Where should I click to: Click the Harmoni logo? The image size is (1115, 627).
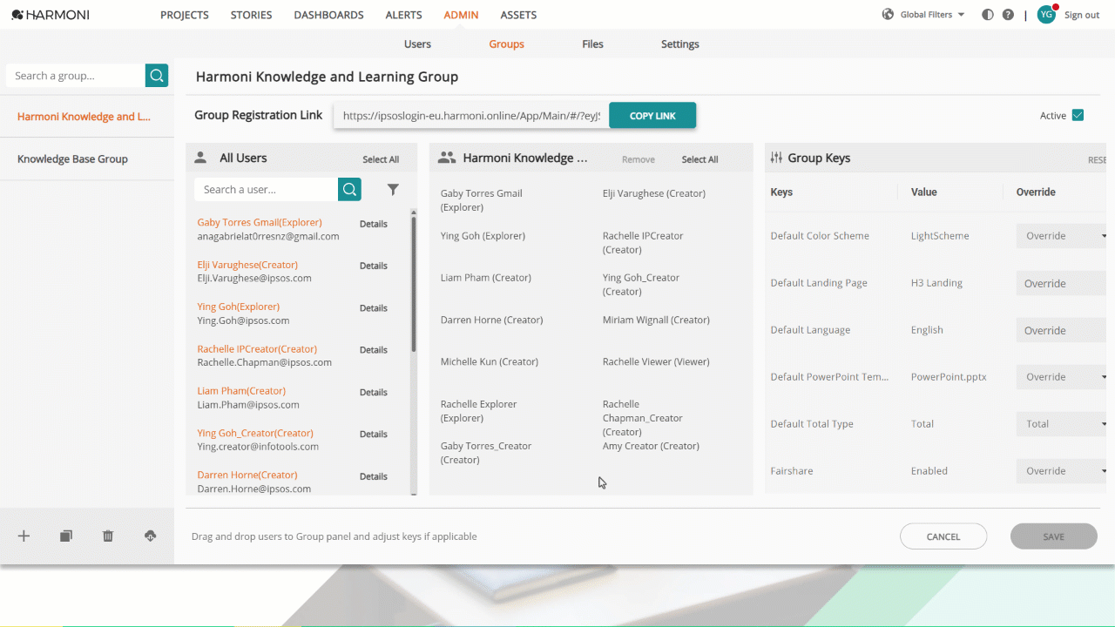pos(51,15)
